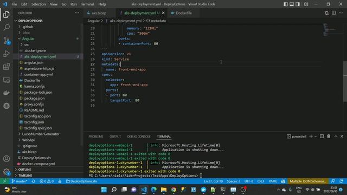Open the Accounts menu icon
The image size is (347, 195).
click(x=7, y=159)
